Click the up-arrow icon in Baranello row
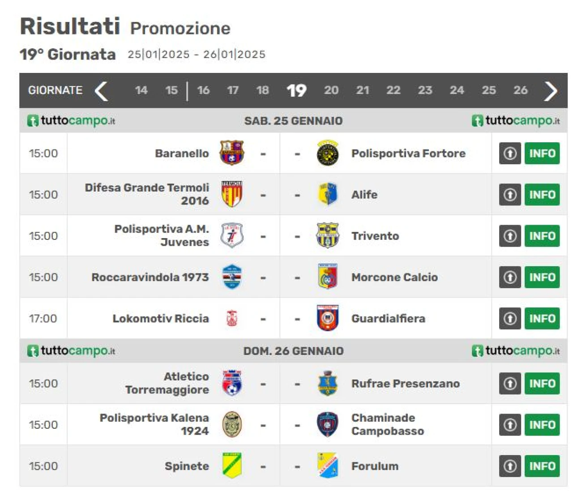This screenshot has height=499, width=573. pyautogui.click(x=510, y=154)
